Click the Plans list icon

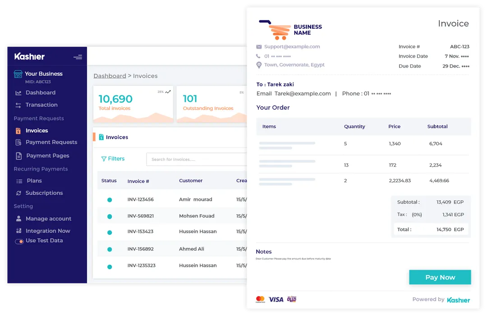[19, 181]
